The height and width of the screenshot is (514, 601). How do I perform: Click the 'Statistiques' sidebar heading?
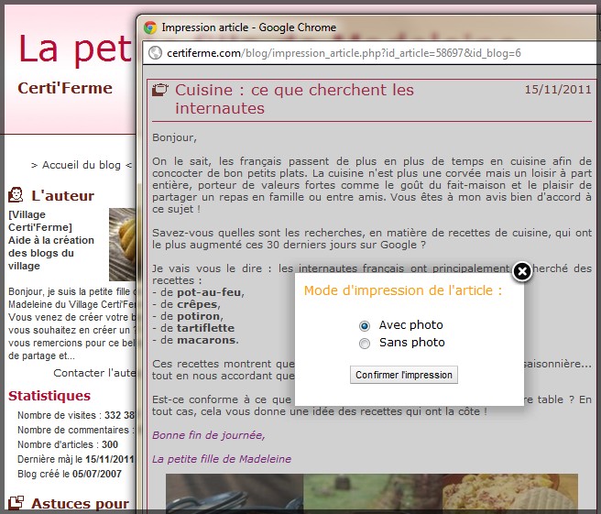pyautogui.click(x=49, y=396)
